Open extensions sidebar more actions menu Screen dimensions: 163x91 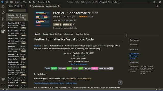pyautogui.click(x=25, y=6)
